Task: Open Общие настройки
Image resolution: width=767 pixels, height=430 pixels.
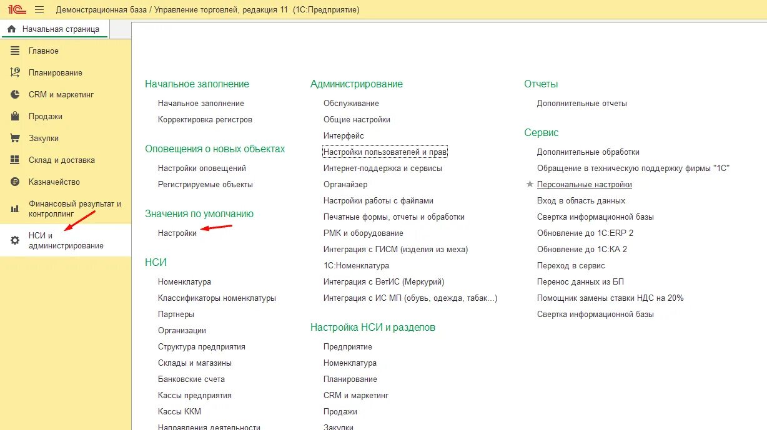Action: tap(357, 119)
